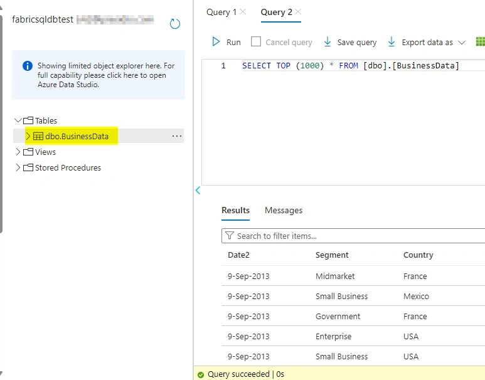The width and height of the screenshot is (485, 380).
Task: Click the Stored Procedures folder icon
Action: point(28,167)
